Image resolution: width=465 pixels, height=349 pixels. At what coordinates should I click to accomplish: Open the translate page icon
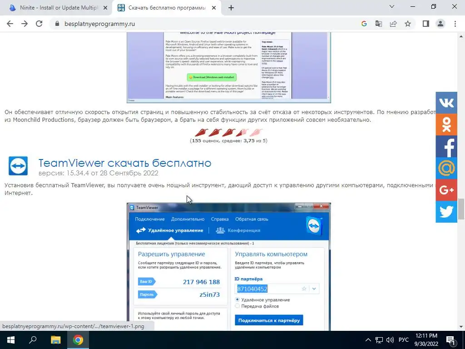378,24
